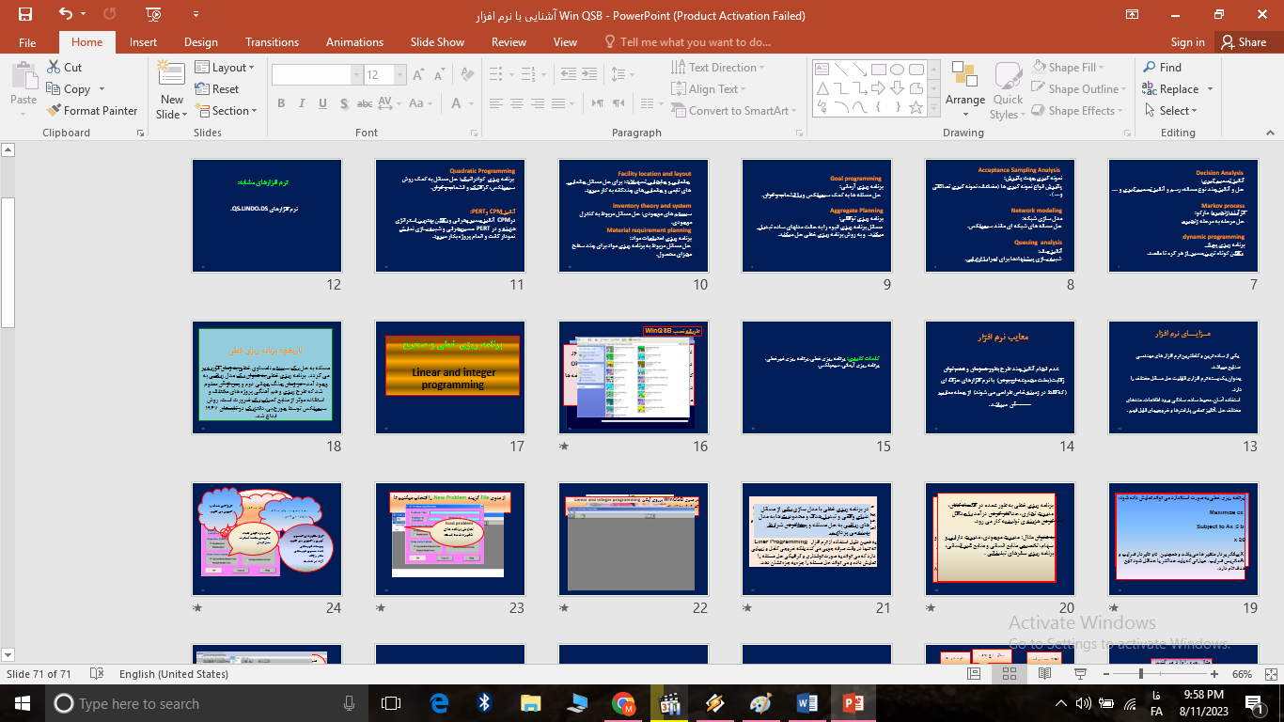Viewport: 1284px width, 722px height.
Task: Open the Arrange tool in Drawing group
Action: (965, 85)
